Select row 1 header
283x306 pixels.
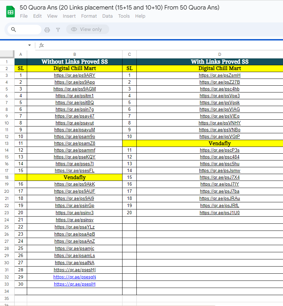7,62
